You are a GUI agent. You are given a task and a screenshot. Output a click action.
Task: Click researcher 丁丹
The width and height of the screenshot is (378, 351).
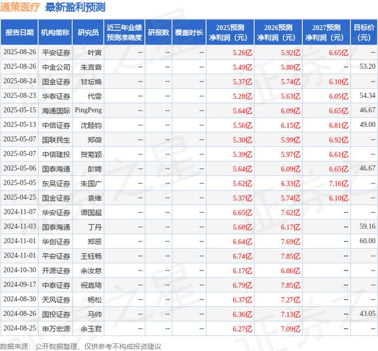(94, 227)
